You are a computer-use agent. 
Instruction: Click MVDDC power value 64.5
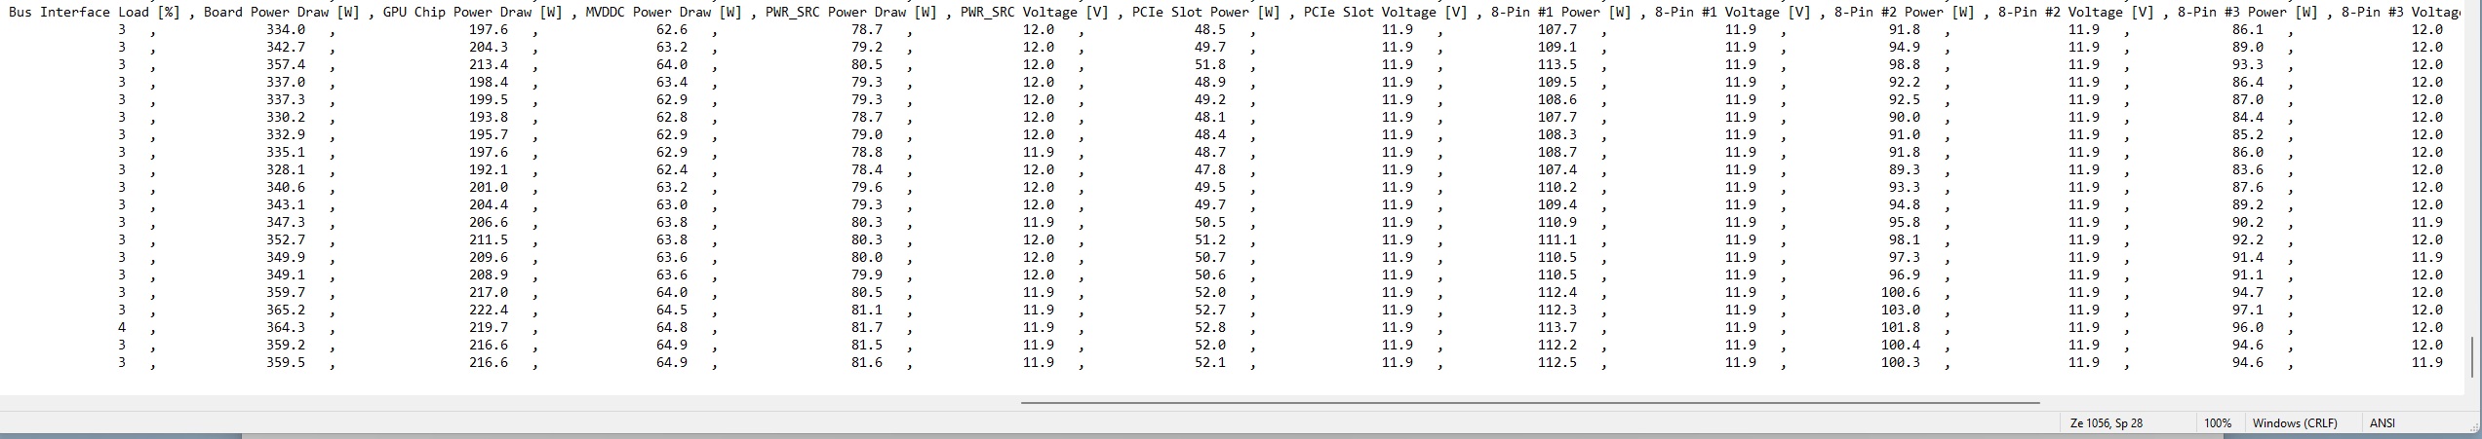672,310
